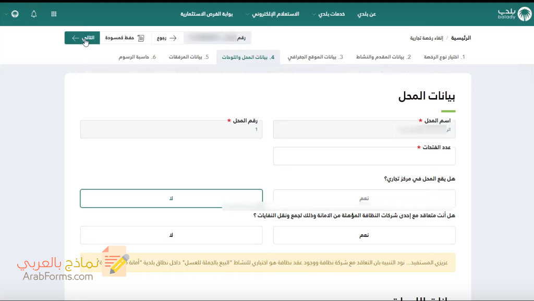Click the draft icon beside حفظ كمسودة
This screenshot has width=534, height=301.
click(140, 38)
